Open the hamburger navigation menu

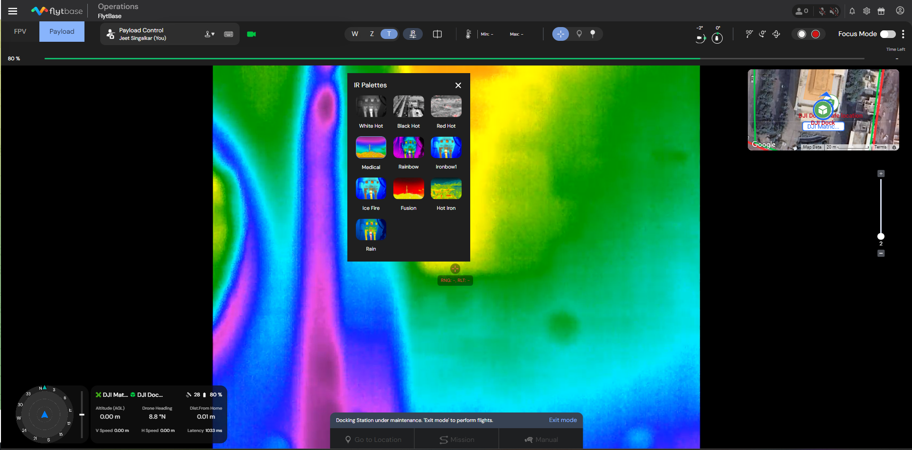click(13, 11)
